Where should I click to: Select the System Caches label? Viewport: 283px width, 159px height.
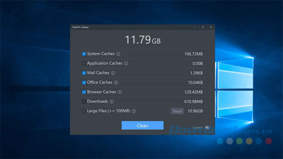click(101, 54)
